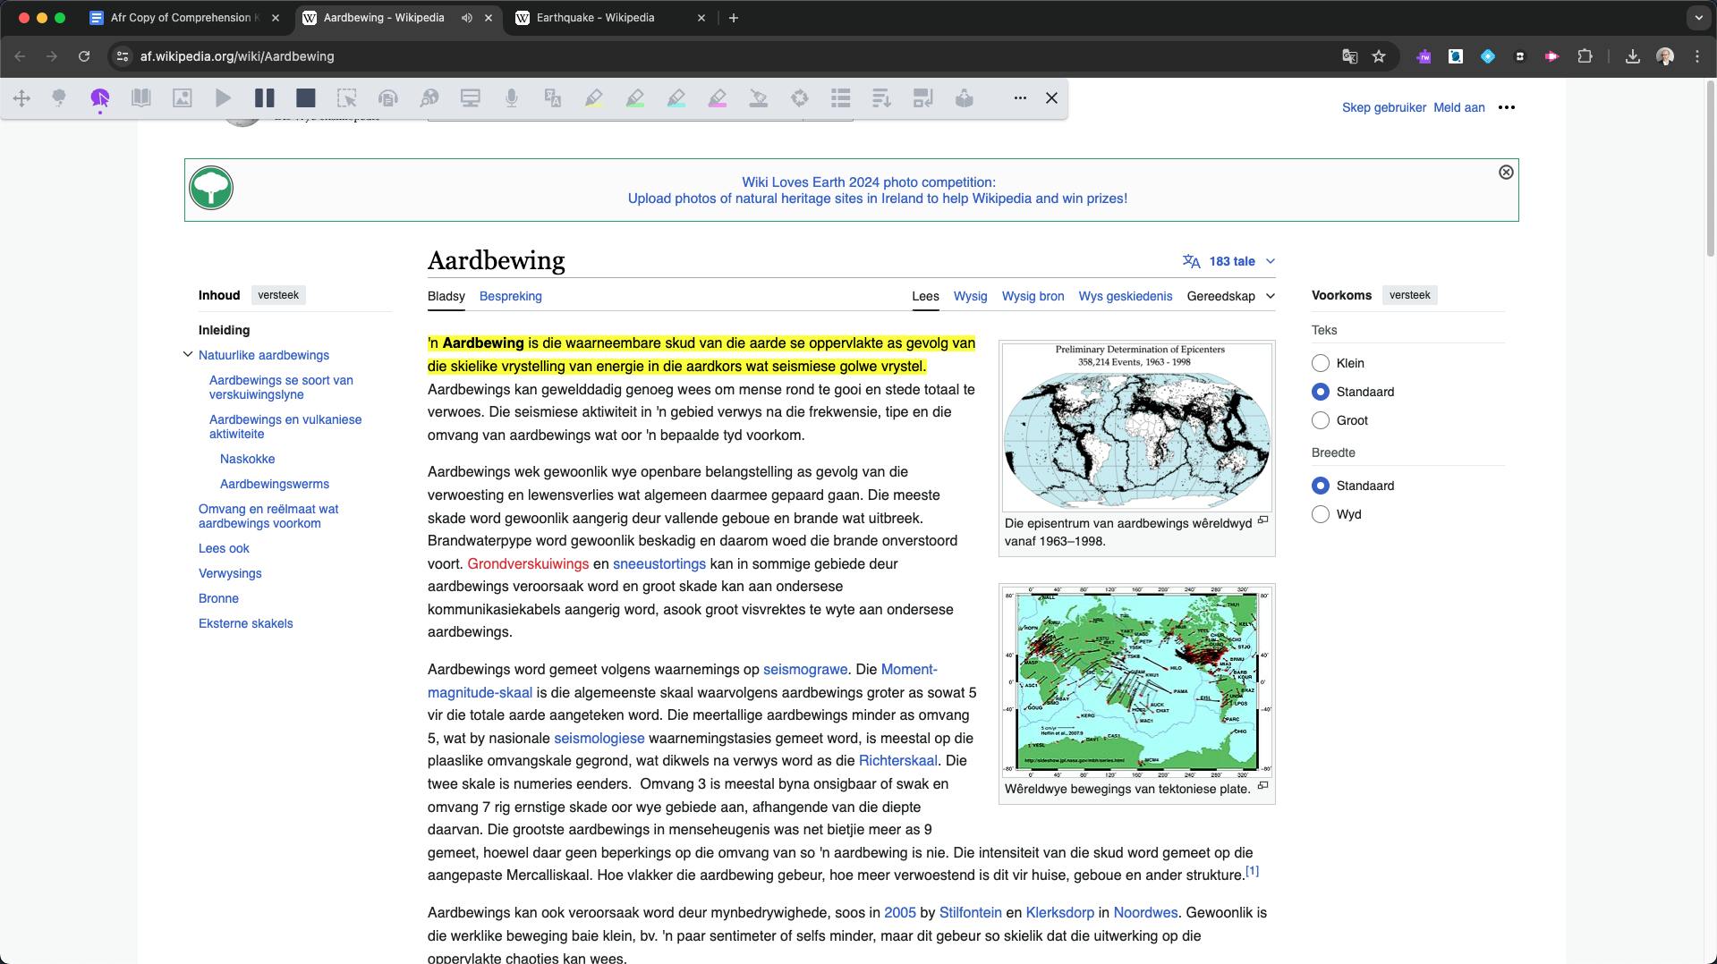1717x964 pixels.
Task: Jump to Naskokke in the contents
Action: point(247,459)
